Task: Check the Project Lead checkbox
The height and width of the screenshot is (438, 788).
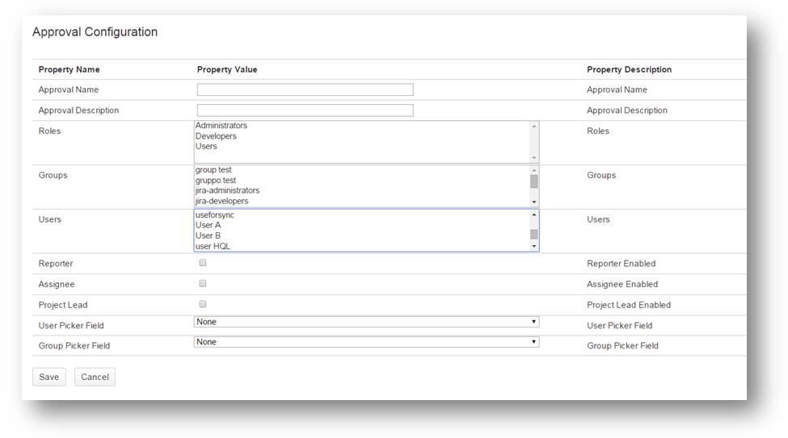Action: 203,304
